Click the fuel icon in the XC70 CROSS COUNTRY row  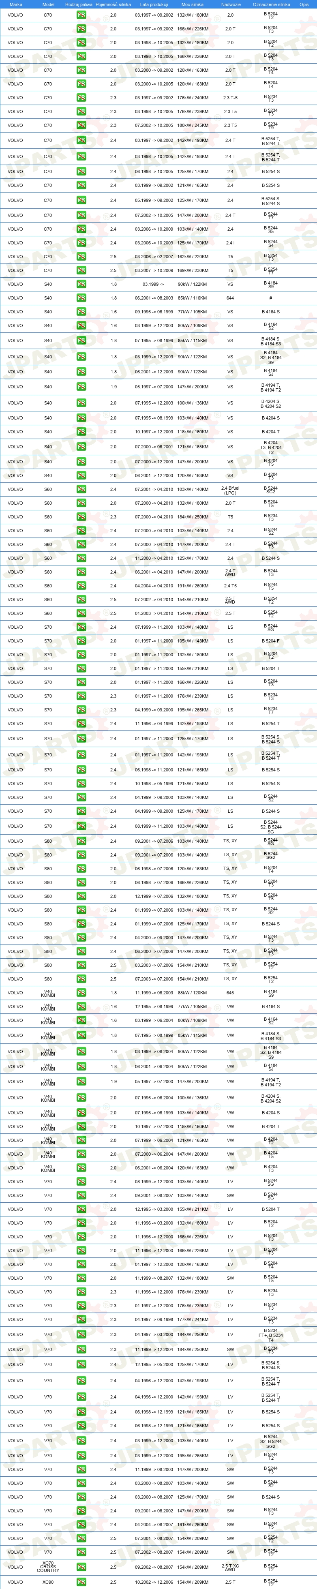(x=81, y=1567)
